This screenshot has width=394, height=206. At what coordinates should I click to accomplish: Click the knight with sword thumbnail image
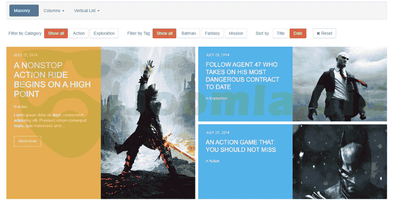click(x=148, y=123)
